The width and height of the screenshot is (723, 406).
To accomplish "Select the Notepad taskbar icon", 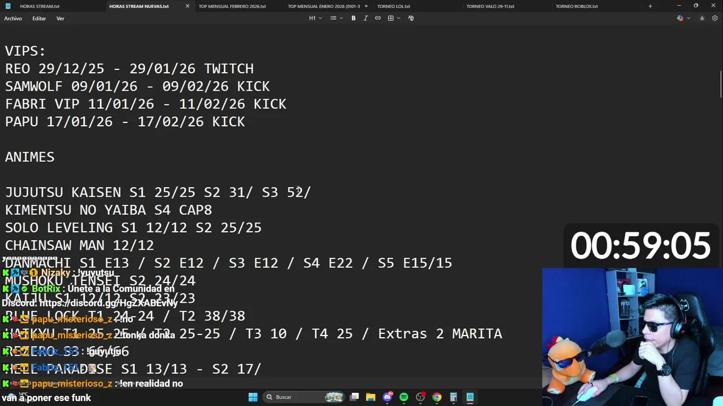I will point(470,397).
